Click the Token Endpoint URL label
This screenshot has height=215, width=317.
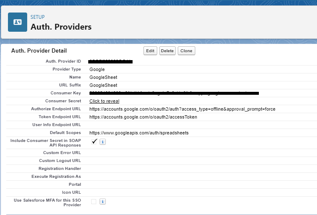coord(60,117)
